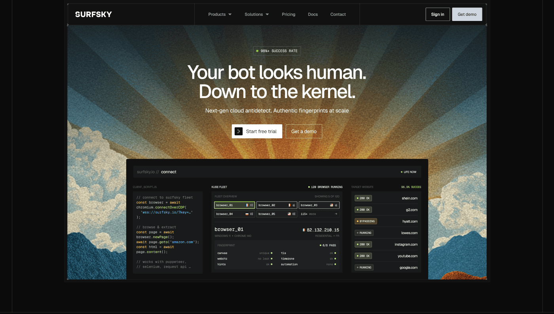Click the Products caret arrow
This screenshot has width=554, height=314.
230,14
